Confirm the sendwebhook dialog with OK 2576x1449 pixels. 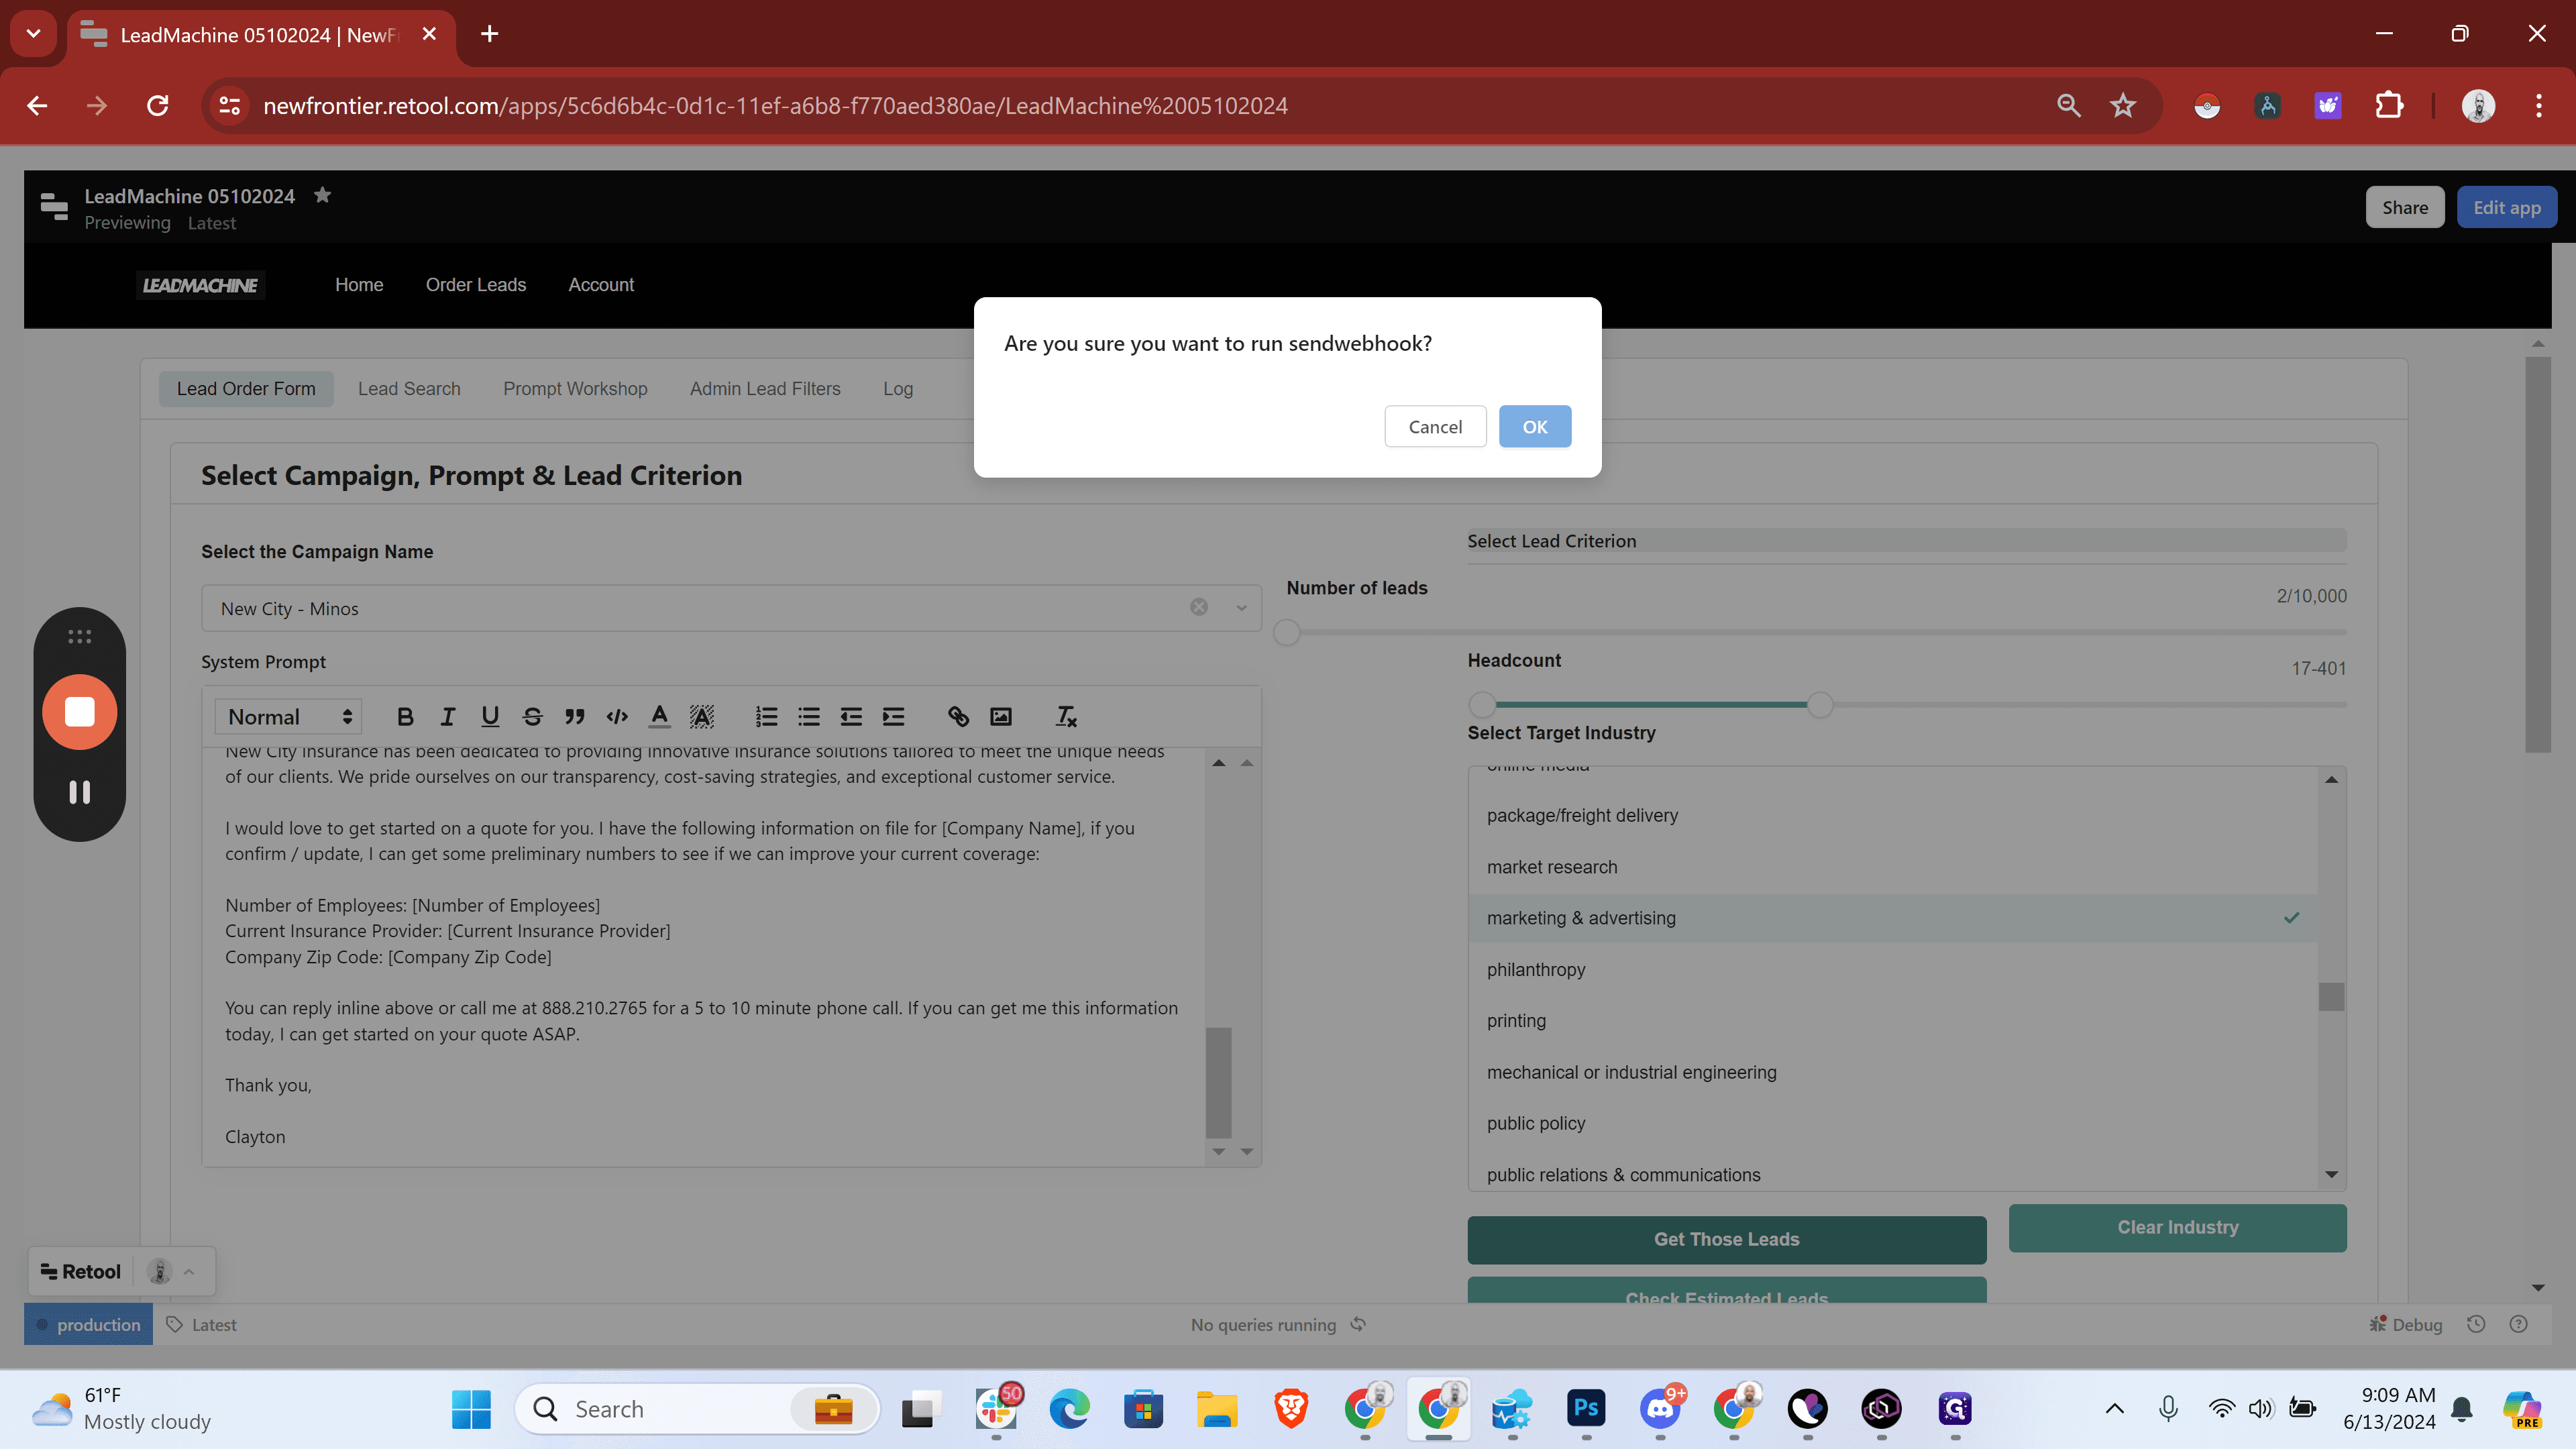pyautogui.click(x=1534, y=427)
